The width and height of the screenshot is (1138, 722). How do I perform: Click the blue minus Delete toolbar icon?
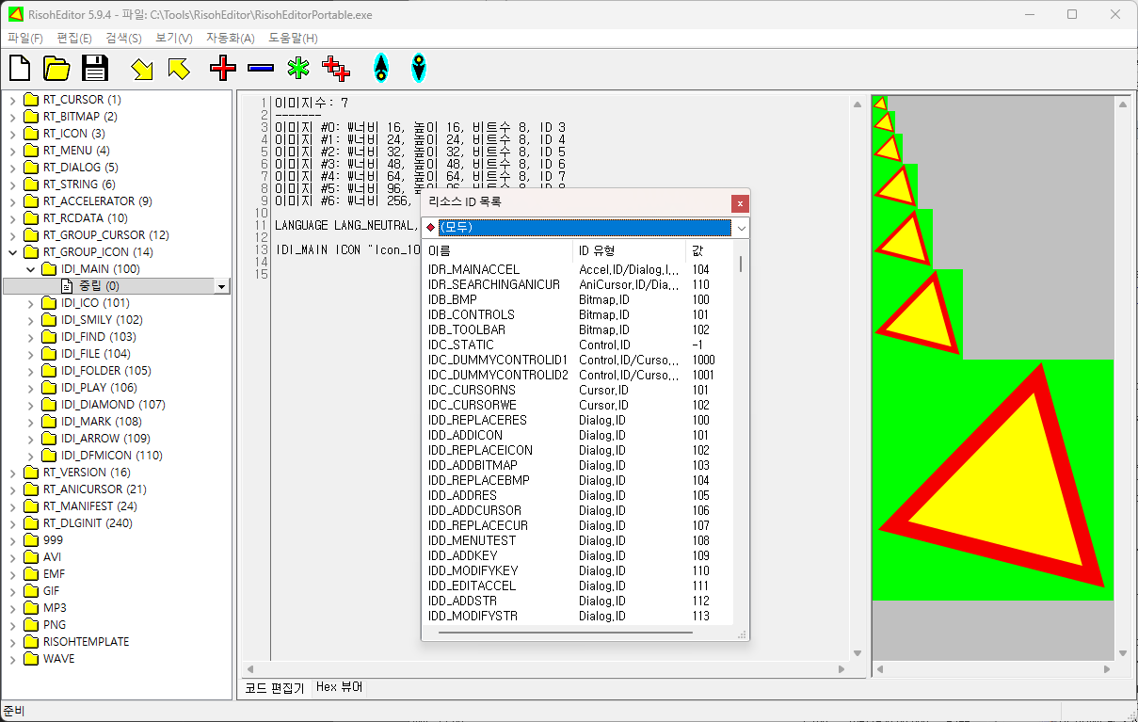click(261, 68)
